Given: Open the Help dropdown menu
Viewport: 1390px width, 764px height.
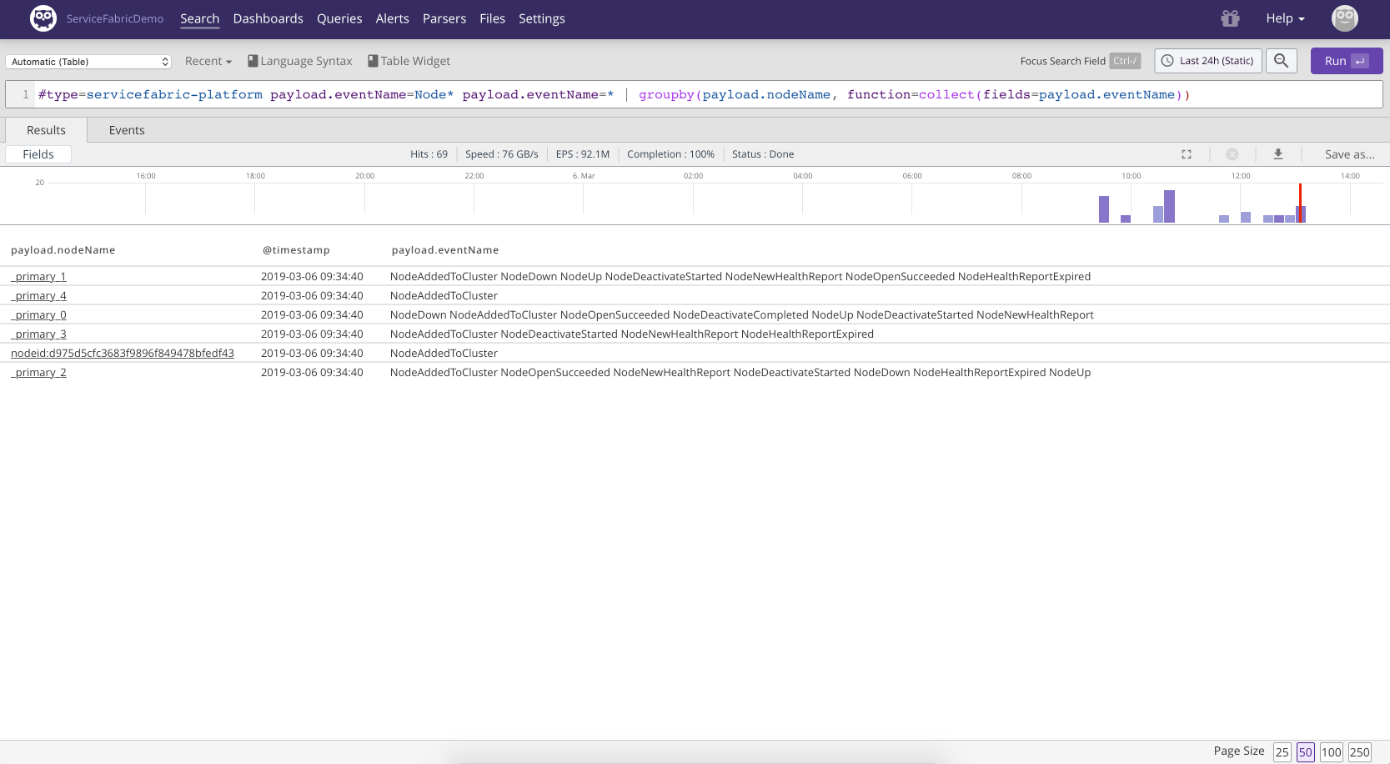Looking at the screenshot, I should point(1285,18).
